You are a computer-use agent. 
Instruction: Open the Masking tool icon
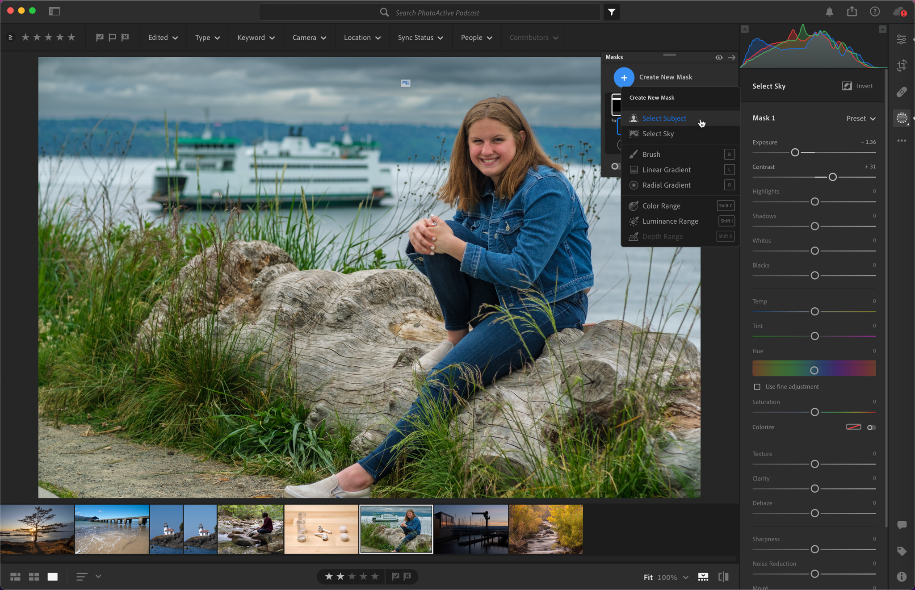point(902,118)
